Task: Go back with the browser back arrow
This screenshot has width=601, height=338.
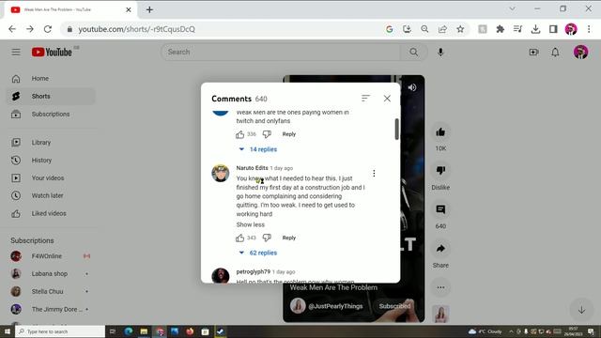Action: click(x=12, y=29)
